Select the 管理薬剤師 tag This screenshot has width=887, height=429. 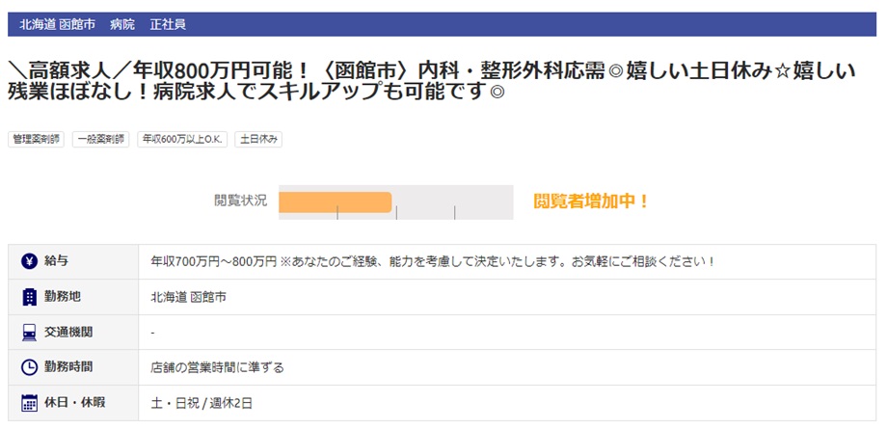pyautogui.click(x=37, y=139)
